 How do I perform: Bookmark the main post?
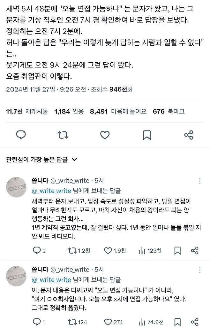(x=147, y=135)
